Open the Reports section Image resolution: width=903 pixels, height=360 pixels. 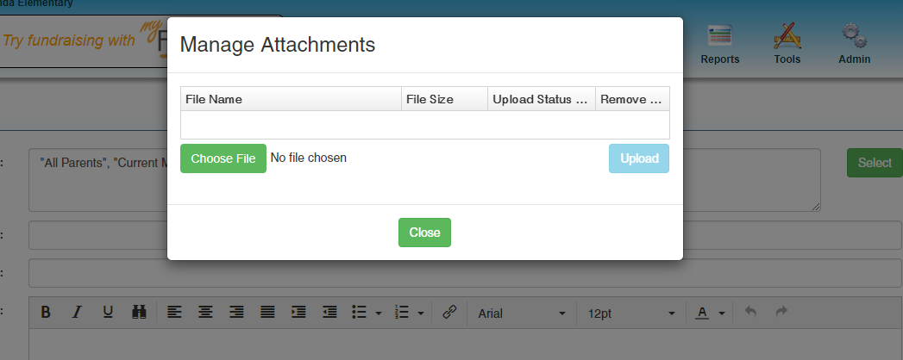[719, 45]
